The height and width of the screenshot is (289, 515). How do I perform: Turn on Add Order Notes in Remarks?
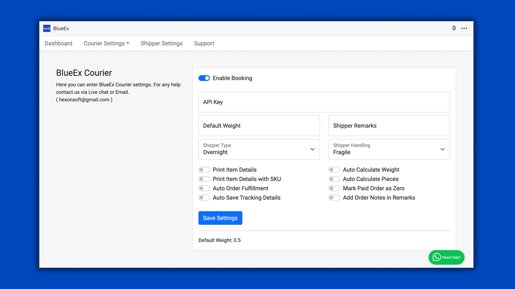(334, 197)
